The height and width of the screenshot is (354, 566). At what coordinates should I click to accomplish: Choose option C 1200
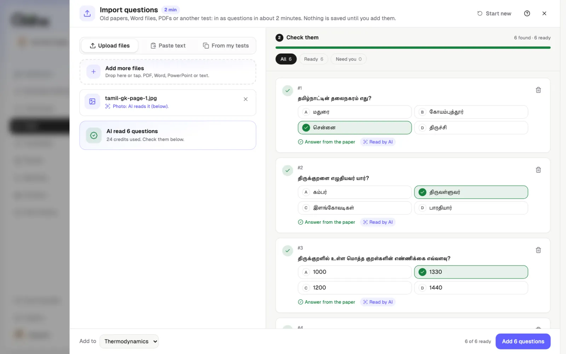point(354,288)
